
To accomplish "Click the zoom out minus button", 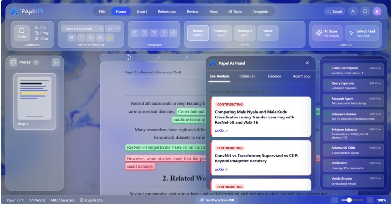I will (335, 200).
